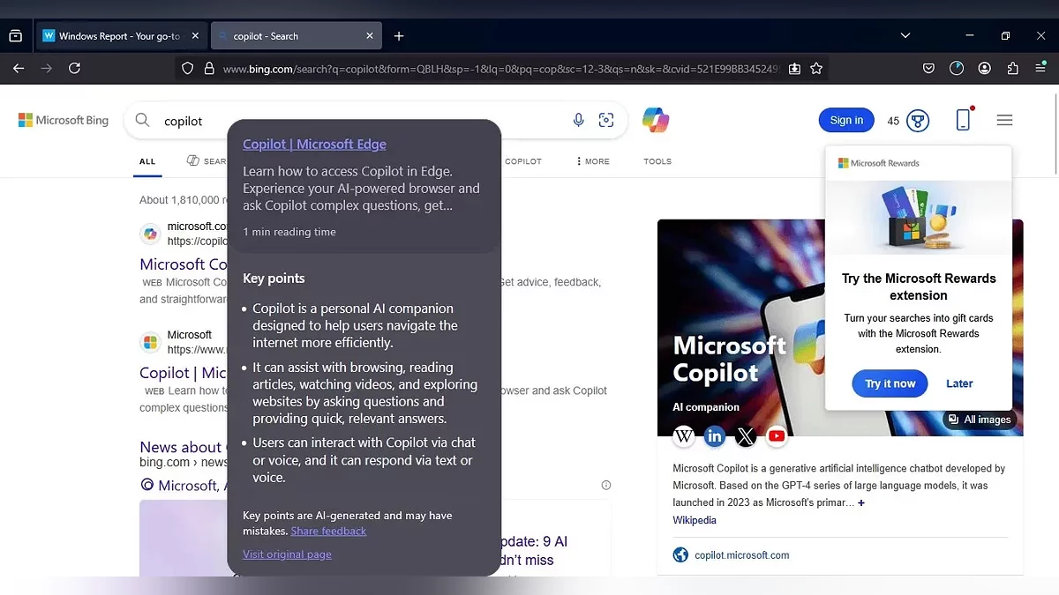Image resolution: width=1059 pixels, height=595 pixels.
Task: Click the install icon beside bookmark star
Action: 794,68
